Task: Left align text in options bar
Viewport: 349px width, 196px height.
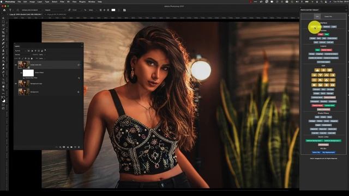Action: [100, 10]
